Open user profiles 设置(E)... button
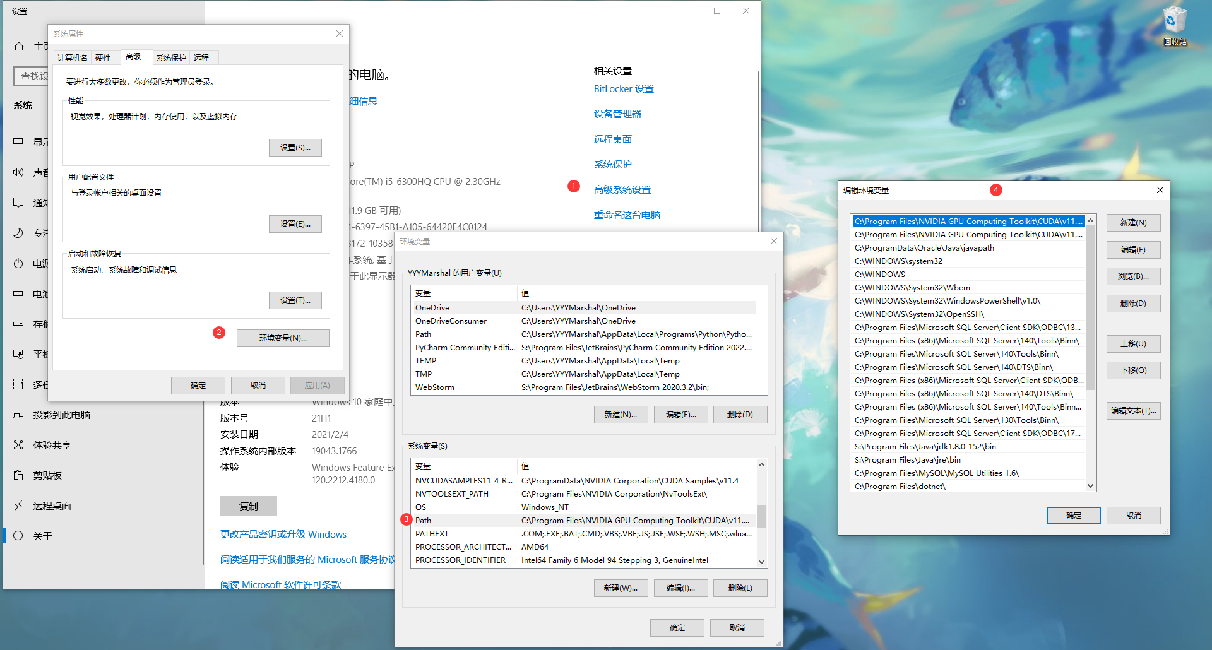The width and height of the screenshot is (1212, 650). tap(295, 224)
